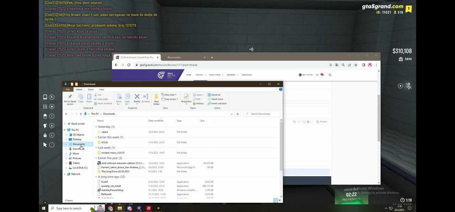Create a New folder
The width and height of the screenshot is (455, 212).
156,99
